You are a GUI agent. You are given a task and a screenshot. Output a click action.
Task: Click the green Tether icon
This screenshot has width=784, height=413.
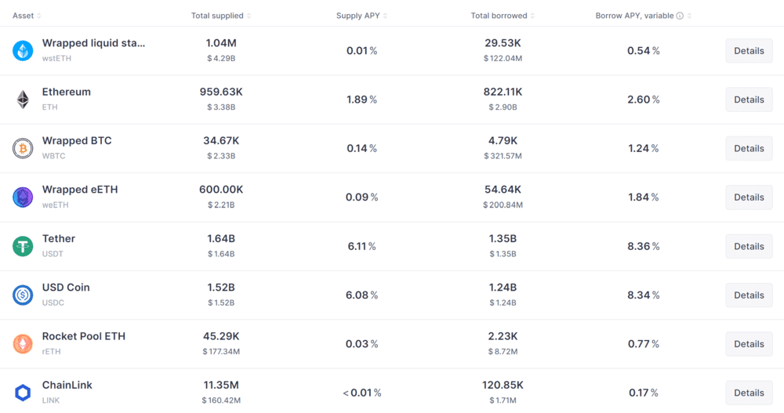click(23, 246)
